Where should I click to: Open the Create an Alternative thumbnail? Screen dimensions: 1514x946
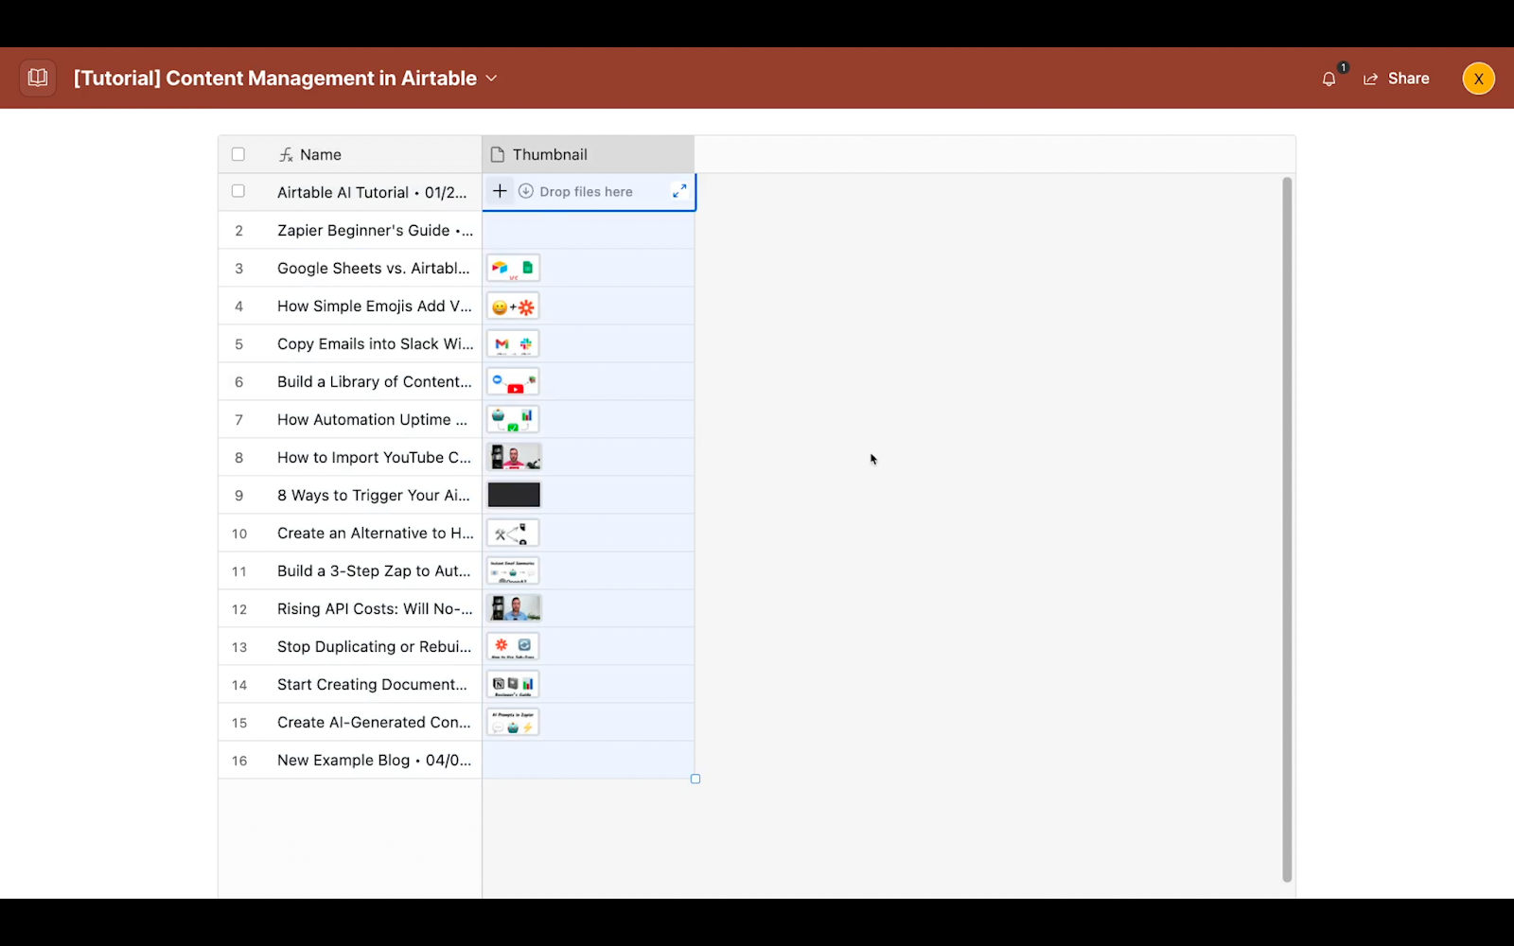coord(514,533)
